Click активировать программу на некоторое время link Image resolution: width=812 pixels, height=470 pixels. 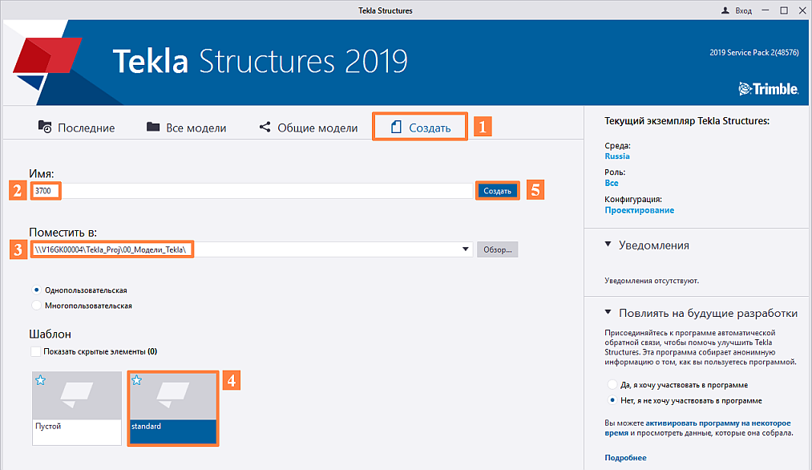click(698, 428)
